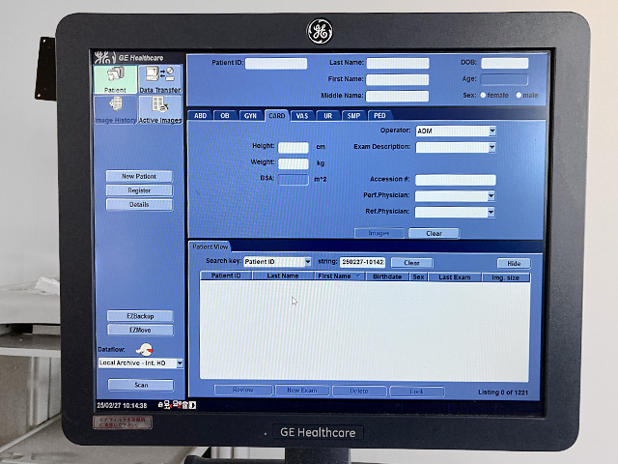Focus the Weight input field
The width and height of the screenshot is (618, 464).
(x=294, y=163)
